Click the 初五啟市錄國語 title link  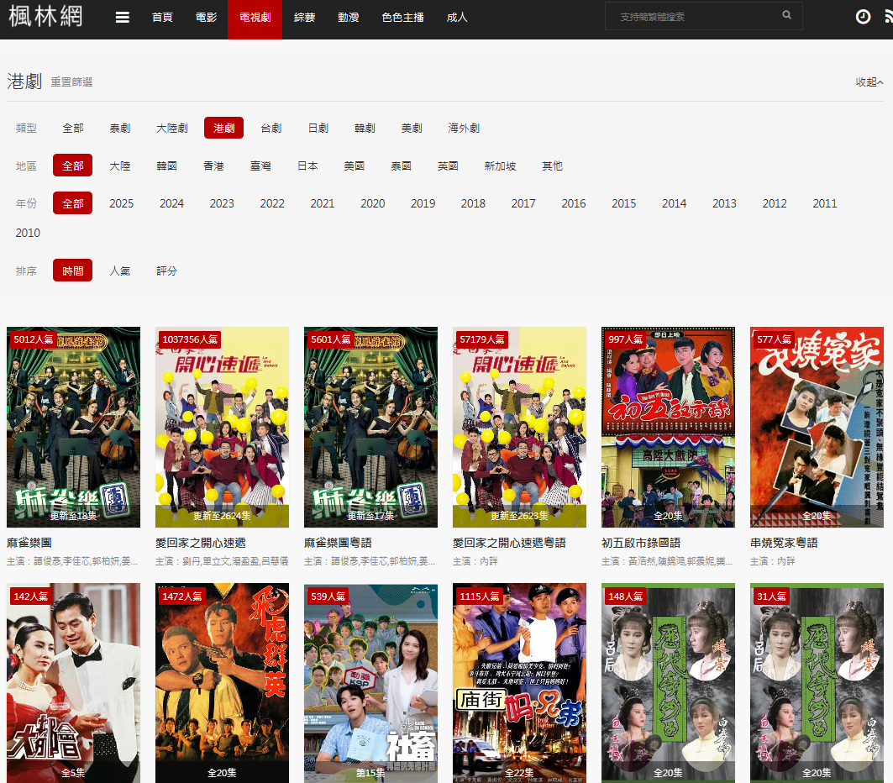(x=641, y=543)
